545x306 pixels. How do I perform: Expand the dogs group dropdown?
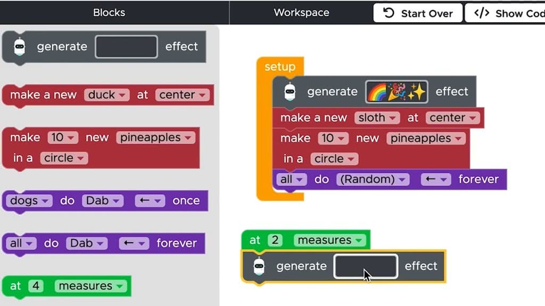[x=29, y=201]
